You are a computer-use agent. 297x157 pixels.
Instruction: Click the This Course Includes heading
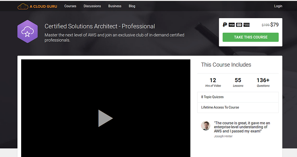226,64
